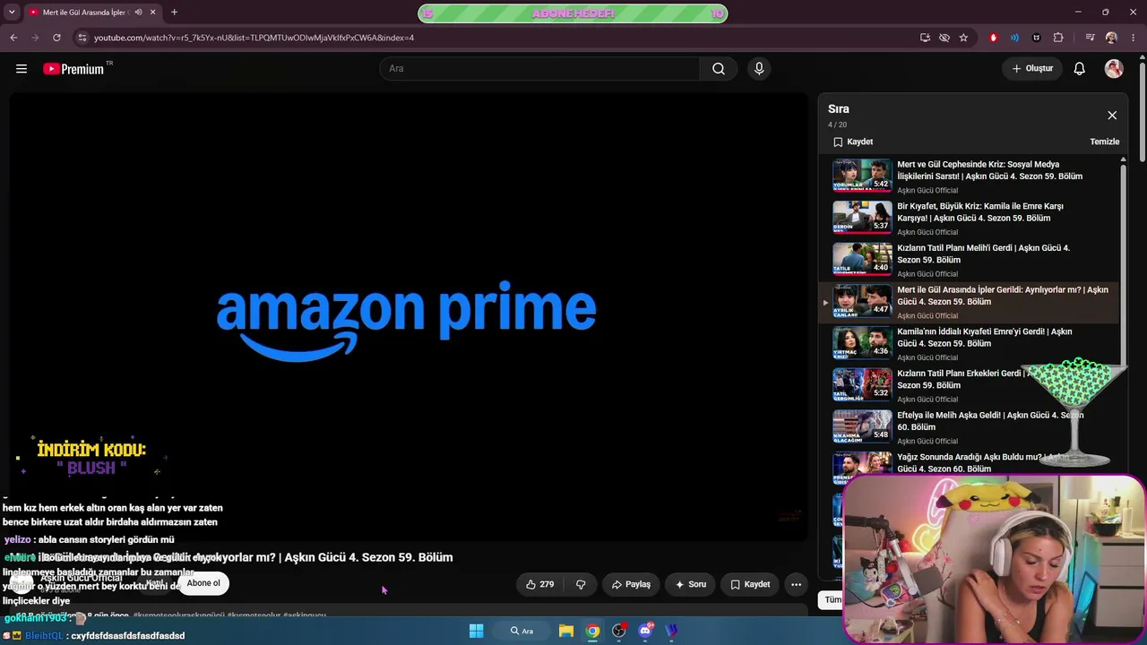Open the blue V app from the taskbar

point(672,631)
